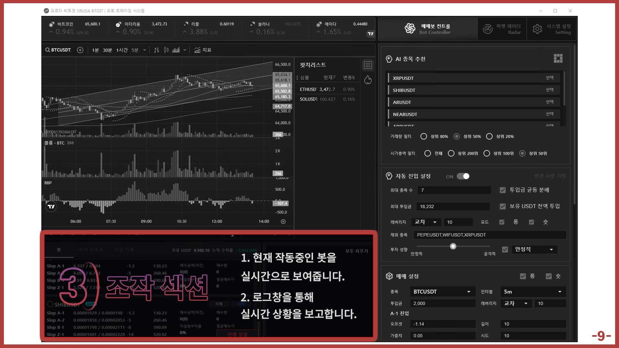619x348 pixels.
Task: Open the BTCUSDT symbol dropdown
Action: [442, 292]
